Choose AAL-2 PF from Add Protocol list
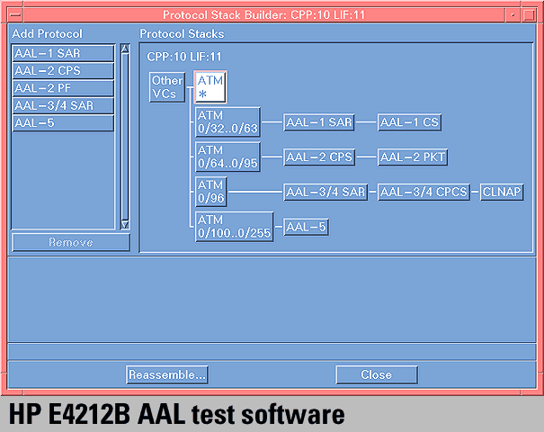The height and width of the screenshot is (432, 544). tap(63, 88)
